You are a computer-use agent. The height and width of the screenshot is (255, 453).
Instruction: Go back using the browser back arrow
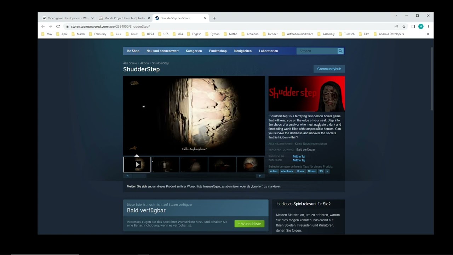click(43, 27)
